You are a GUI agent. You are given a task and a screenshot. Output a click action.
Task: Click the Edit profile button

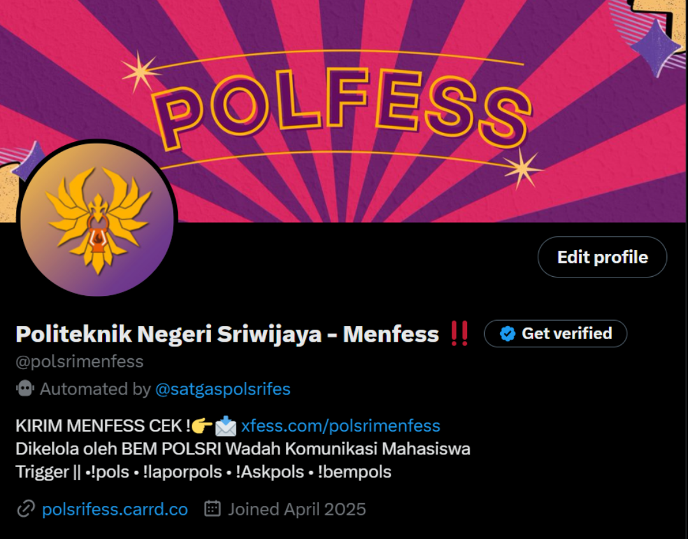602,257
